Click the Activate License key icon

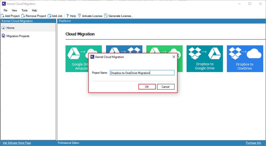(x=79, y=16)
